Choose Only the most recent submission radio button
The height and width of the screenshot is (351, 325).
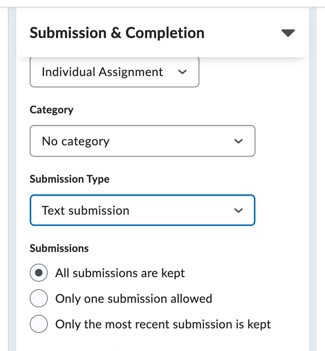(x=39, y=324)
